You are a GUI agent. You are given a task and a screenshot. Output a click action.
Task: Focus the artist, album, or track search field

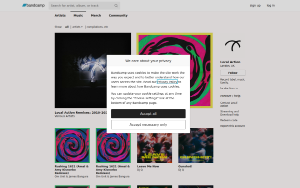84,6
